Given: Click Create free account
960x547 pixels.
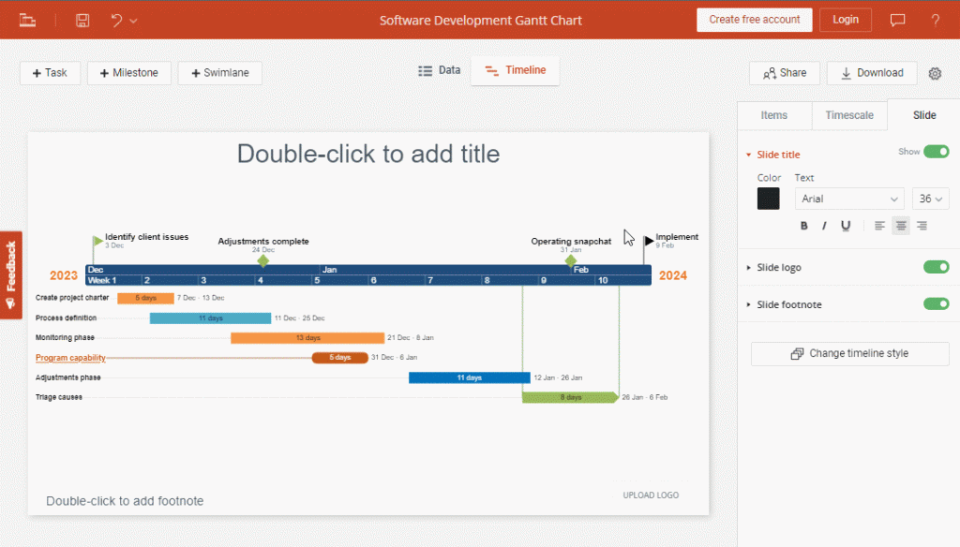Looking at the screenshot, I should pos(754,19).
